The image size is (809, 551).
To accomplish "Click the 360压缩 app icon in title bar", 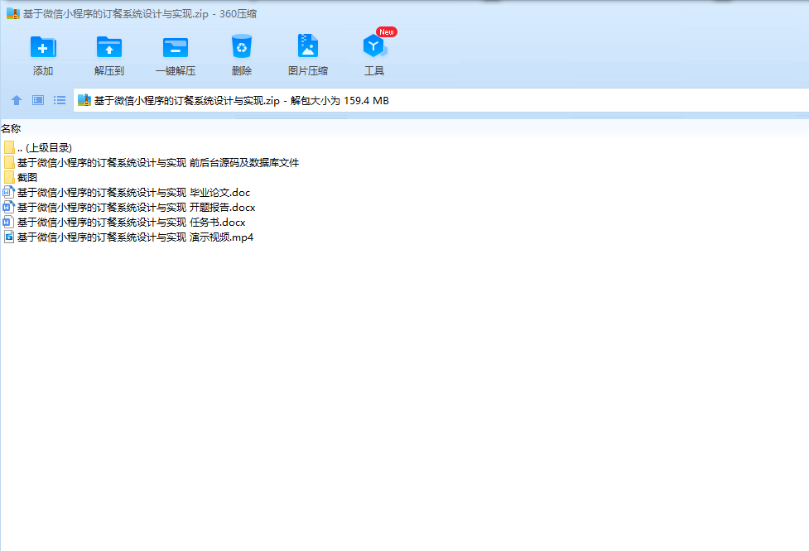I will [13, 13].
